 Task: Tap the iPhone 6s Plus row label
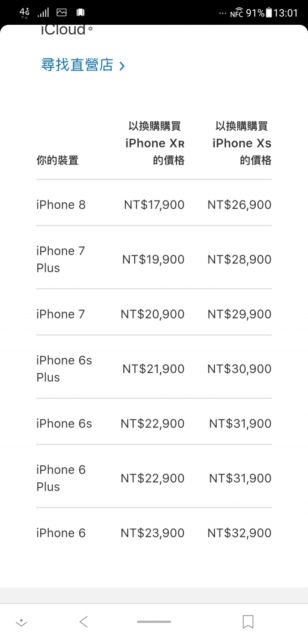(x=64, y=369)
